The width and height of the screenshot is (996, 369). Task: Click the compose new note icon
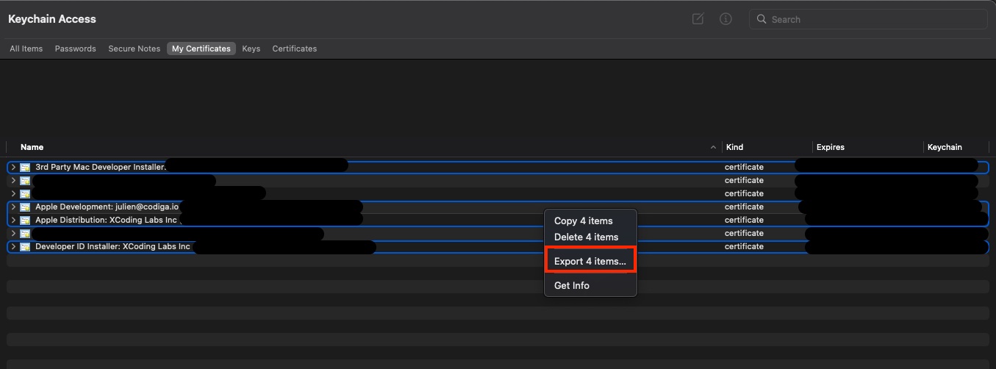[698, 19]
